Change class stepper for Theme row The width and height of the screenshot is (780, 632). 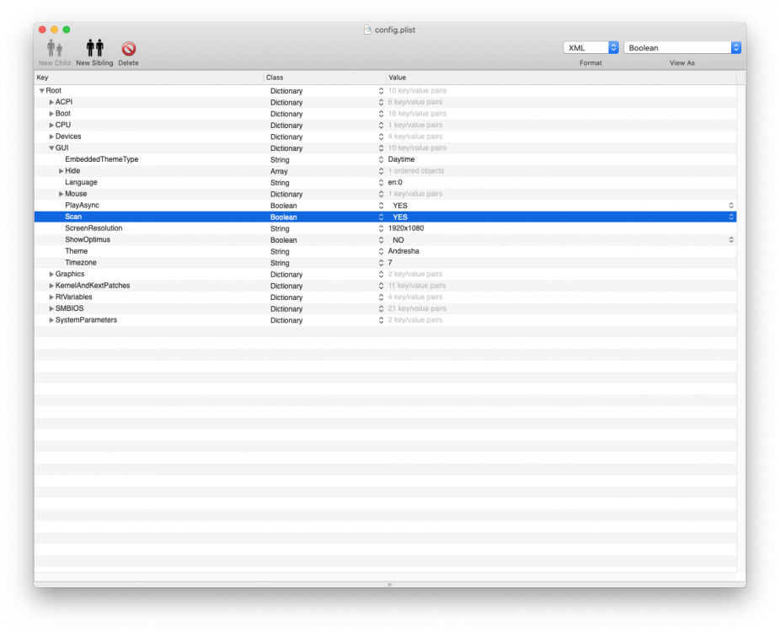pyautogui.click(x=381, y=251)
